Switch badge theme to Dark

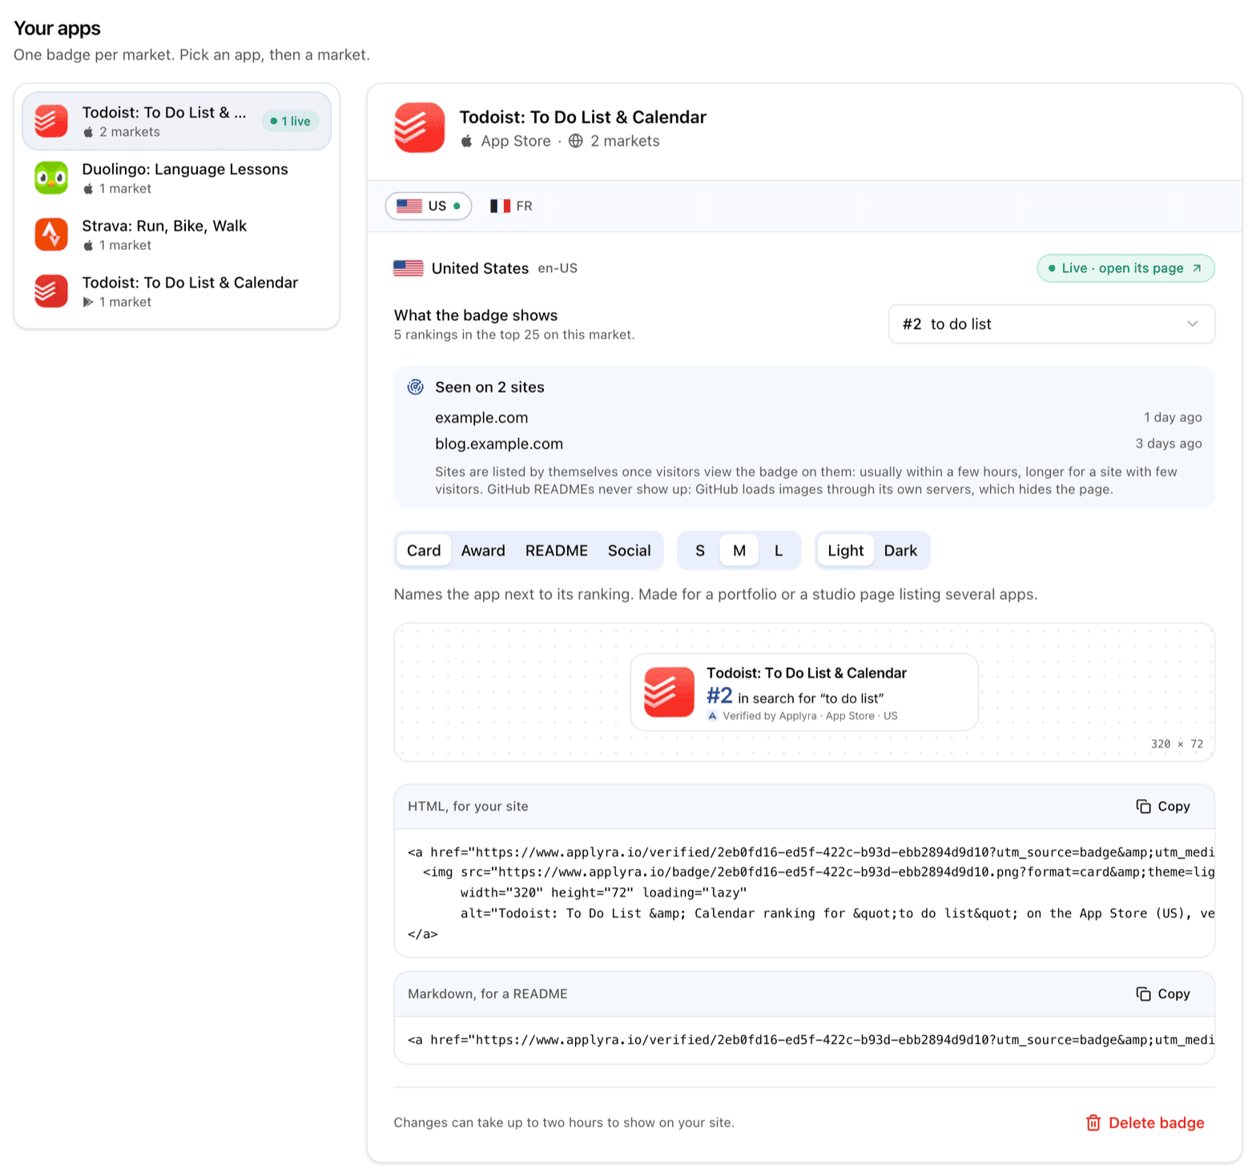[901, 551]
